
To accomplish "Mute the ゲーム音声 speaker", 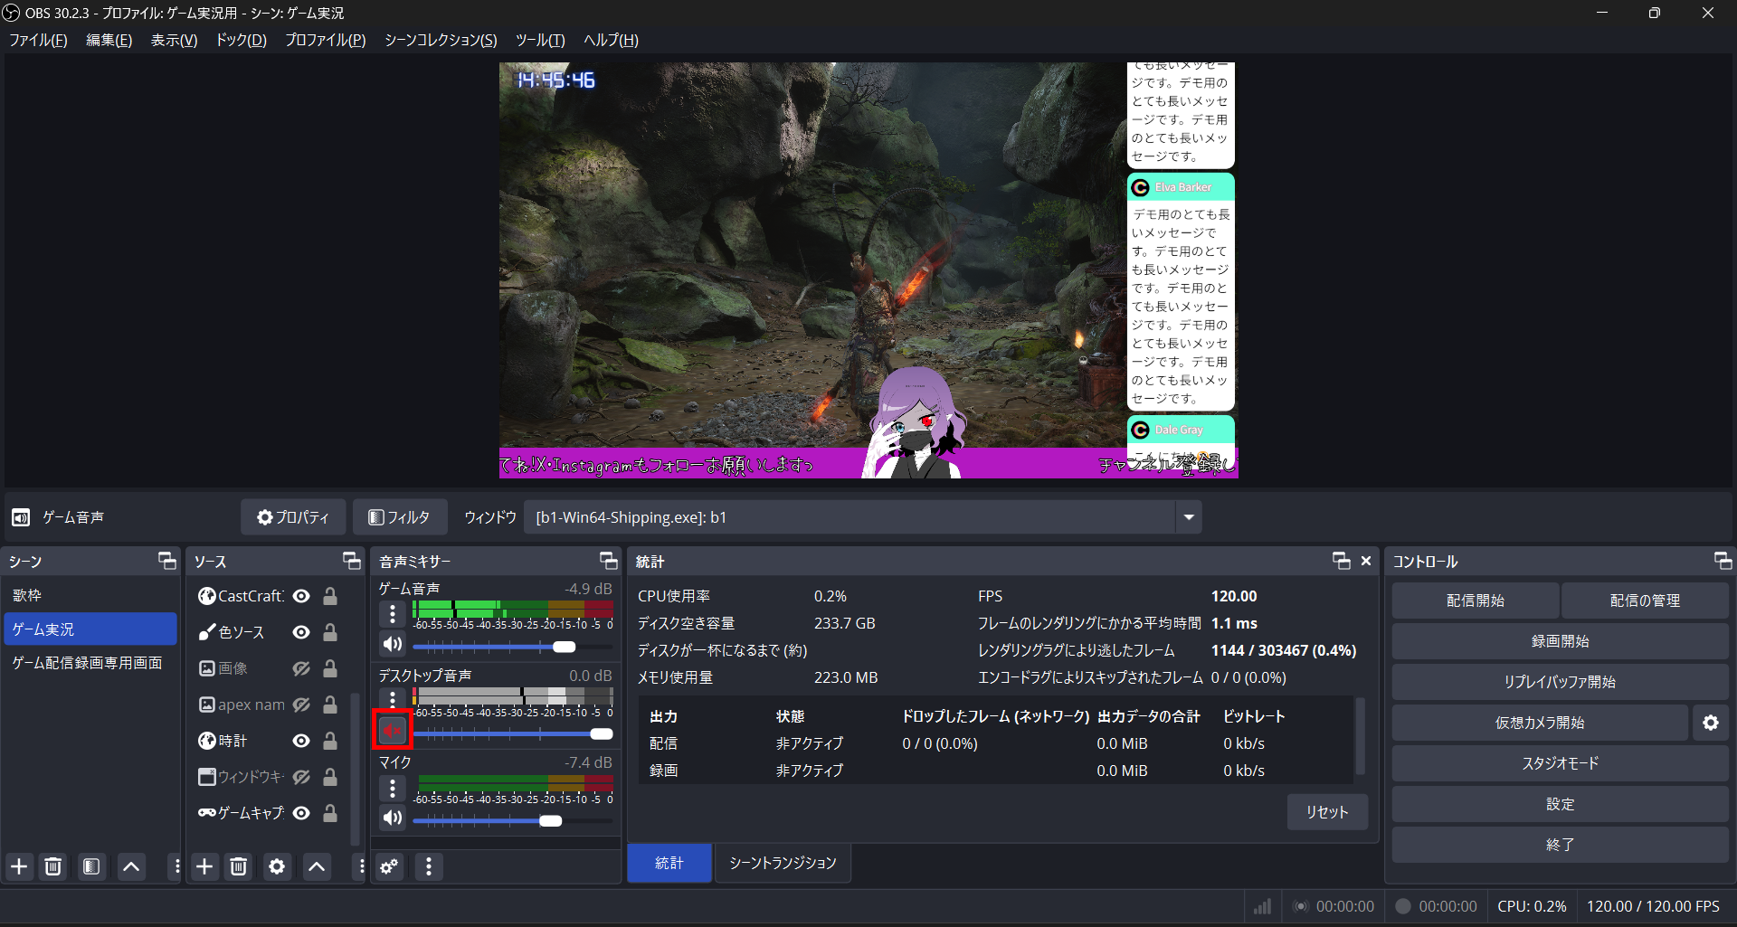I will (392, 644).
